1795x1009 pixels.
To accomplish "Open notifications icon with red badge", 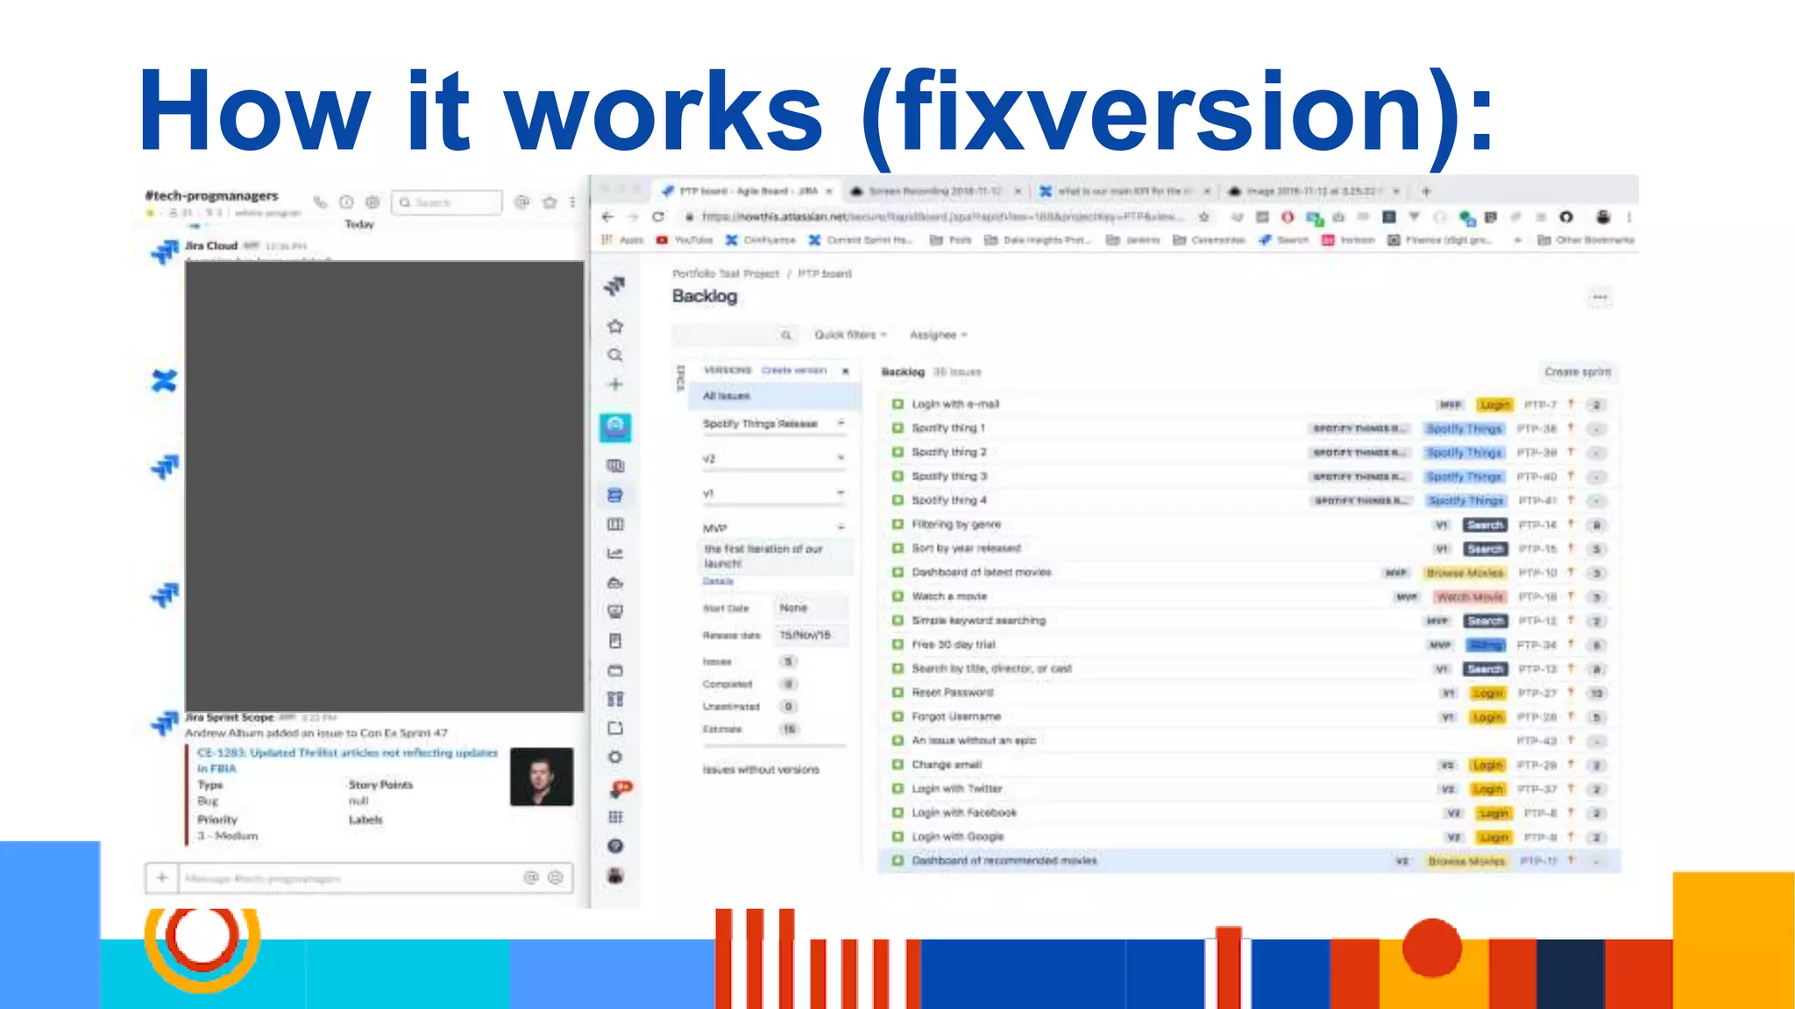I will tap(619, 788).
